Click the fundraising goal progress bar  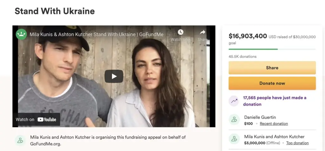tap(272, 49)
